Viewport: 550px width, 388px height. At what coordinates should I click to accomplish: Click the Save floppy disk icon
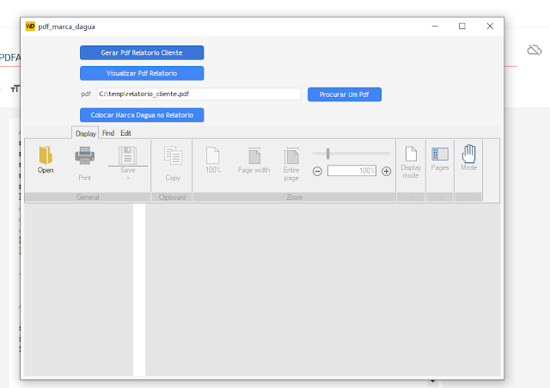(x=128, y=155)
